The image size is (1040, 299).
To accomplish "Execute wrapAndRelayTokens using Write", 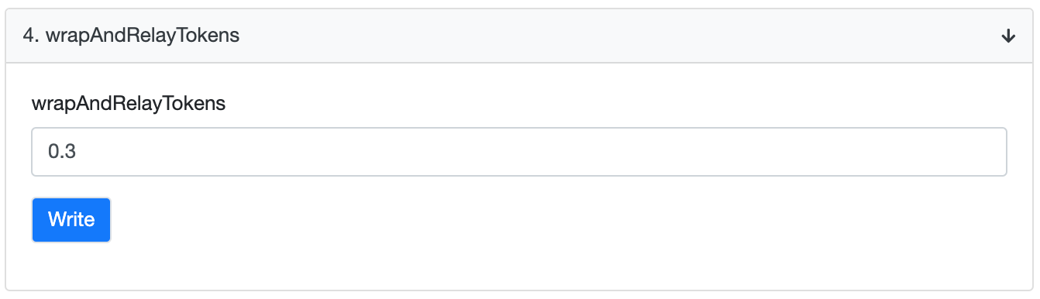I will pyautogui.click(x=71, y=220).
